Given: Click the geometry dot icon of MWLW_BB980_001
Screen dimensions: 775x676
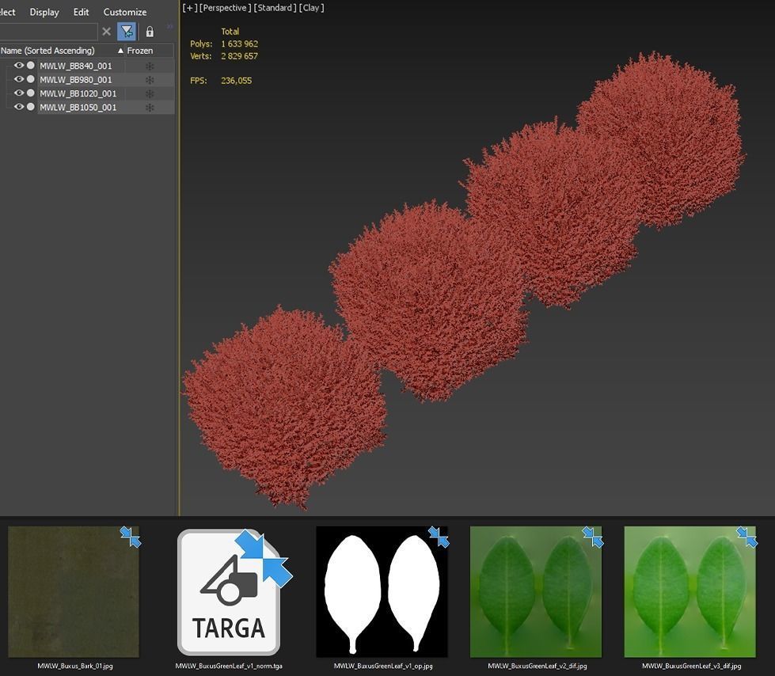Looking at the screenshot, I should [31, 79].
